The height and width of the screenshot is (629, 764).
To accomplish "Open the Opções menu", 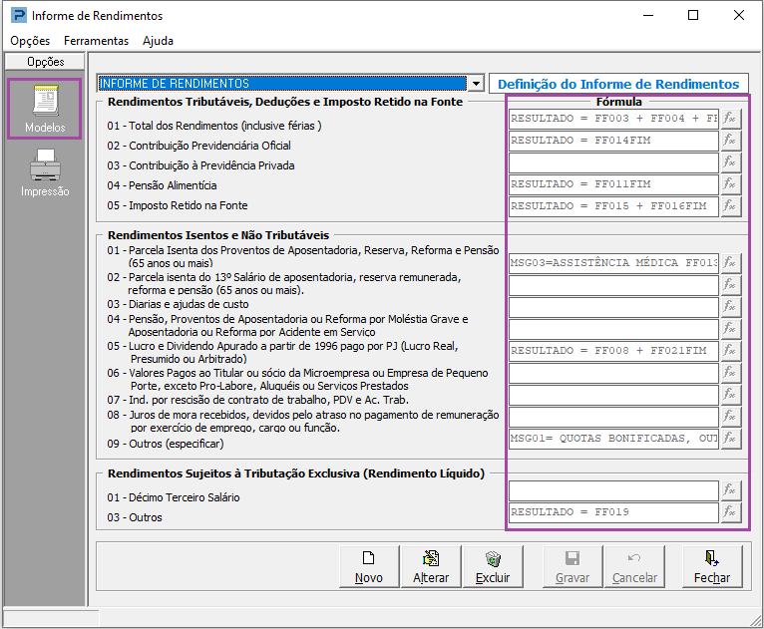I will click(x=30, y=41).
